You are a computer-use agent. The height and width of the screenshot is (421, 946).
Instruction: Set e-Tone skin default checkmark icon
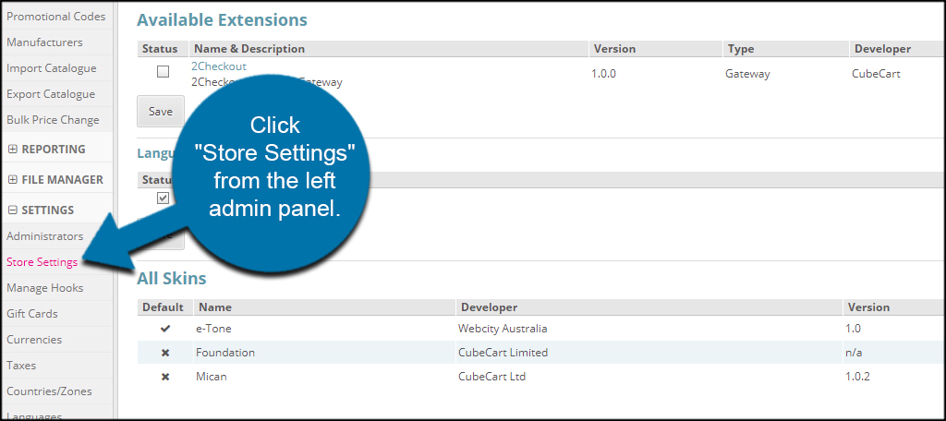tap(164, 328)
